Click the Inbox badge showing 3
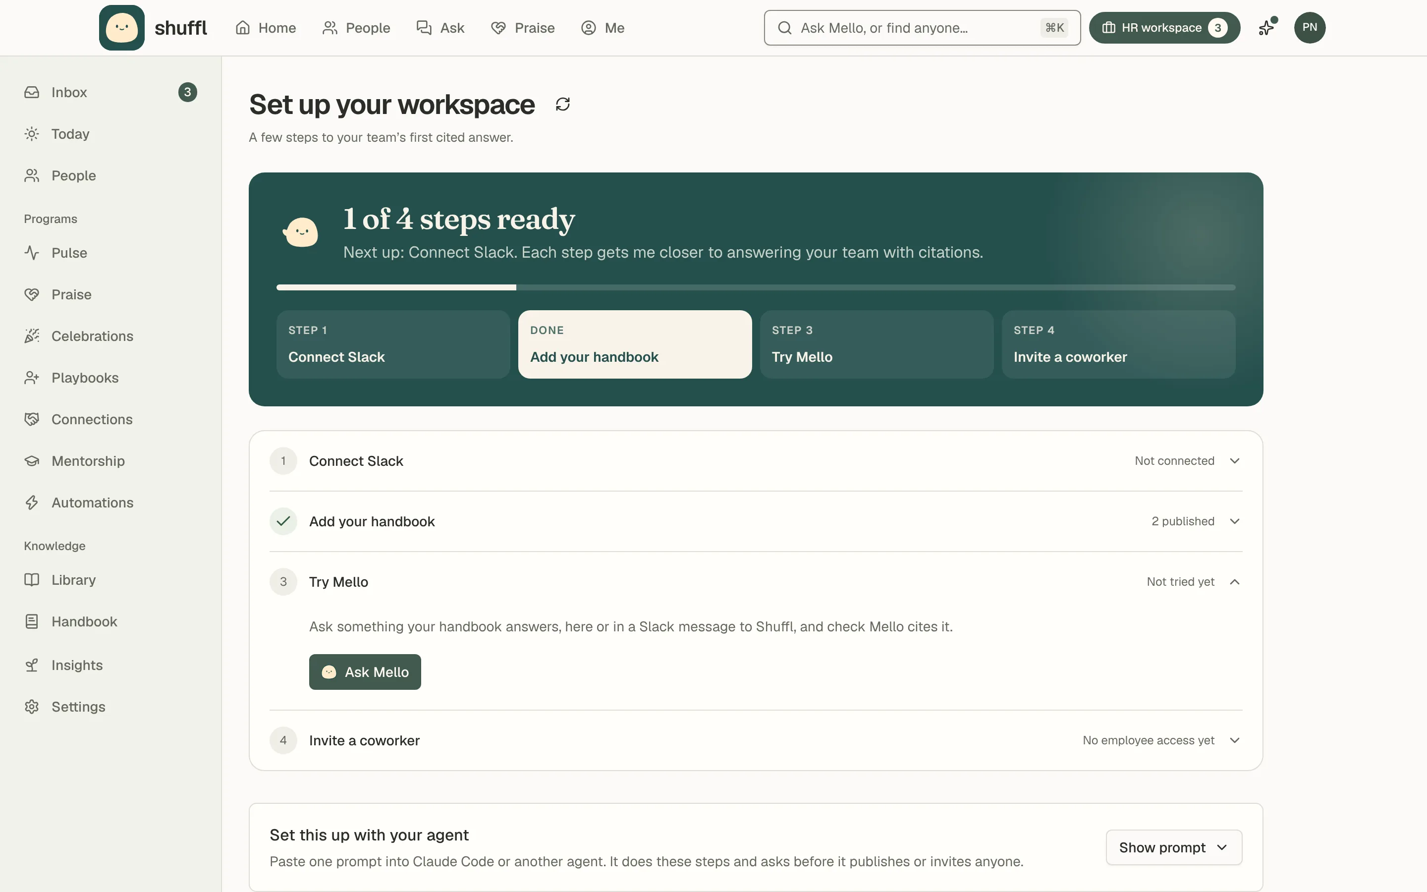Viewport: 1427px width, 892px height. tap(187, 92)
